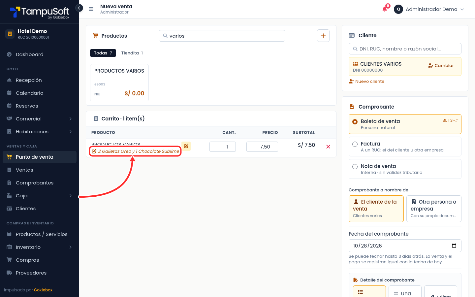This screenshot has height=297, width=475.
Task: Open the Administrador Demo user dropdown
Action: point(429,9)
